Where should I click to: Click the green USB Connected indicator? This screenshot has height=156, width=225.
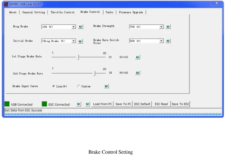pos(7,104)
